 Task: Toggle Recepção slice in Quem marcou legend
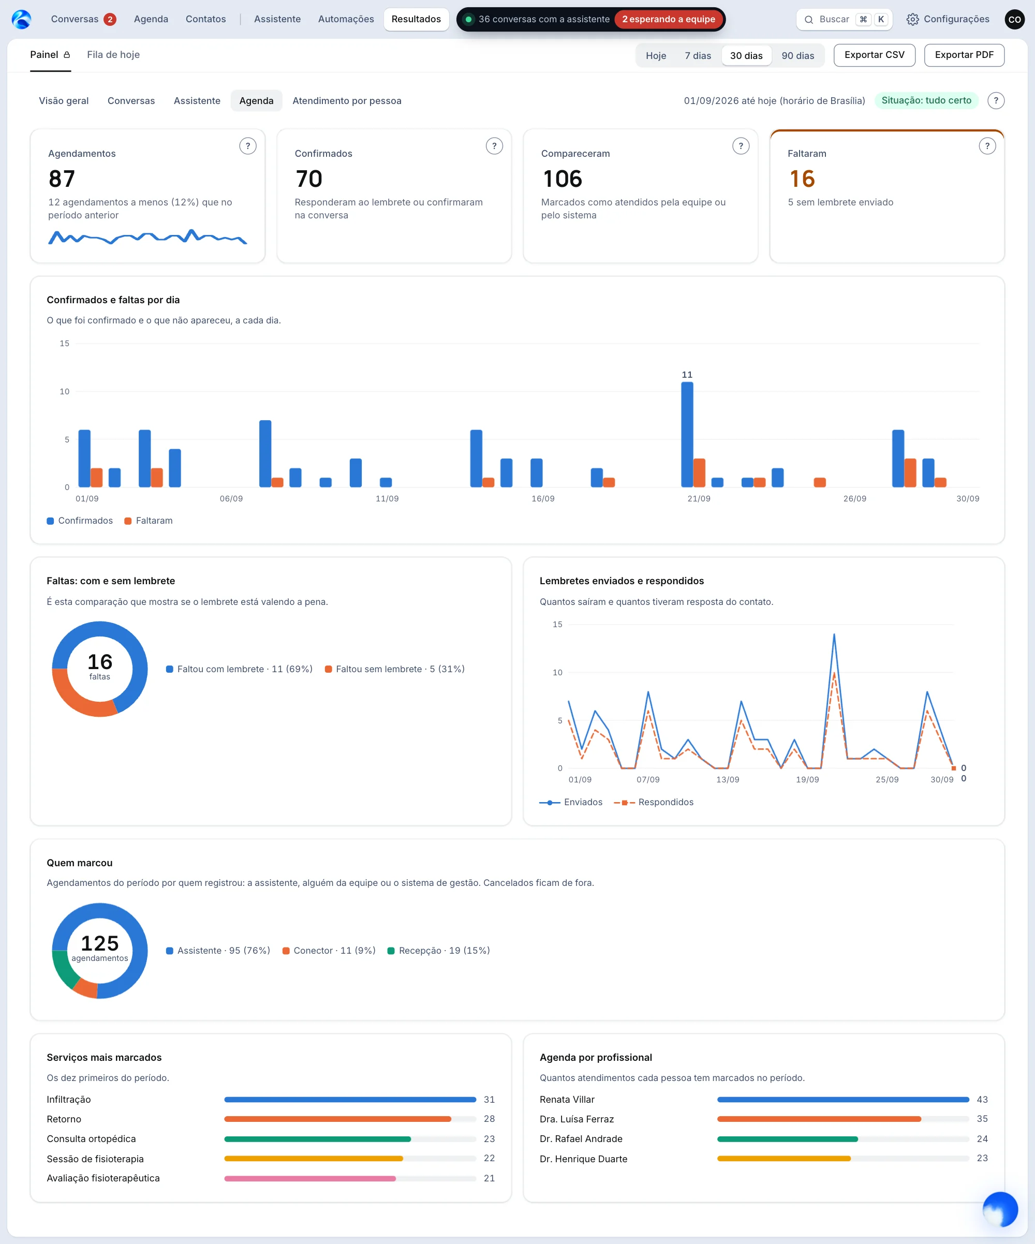coord(438,950)
